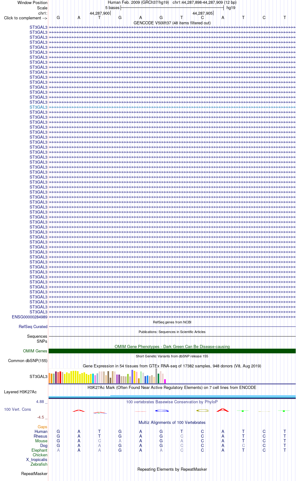Click the Sequences track label
Viewport: 296px width, 481px height.
tap(37, 336)
